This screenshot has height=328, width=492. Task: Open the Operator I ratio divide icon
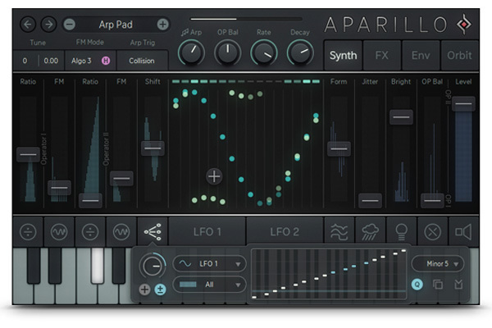[x=28, y=232]
